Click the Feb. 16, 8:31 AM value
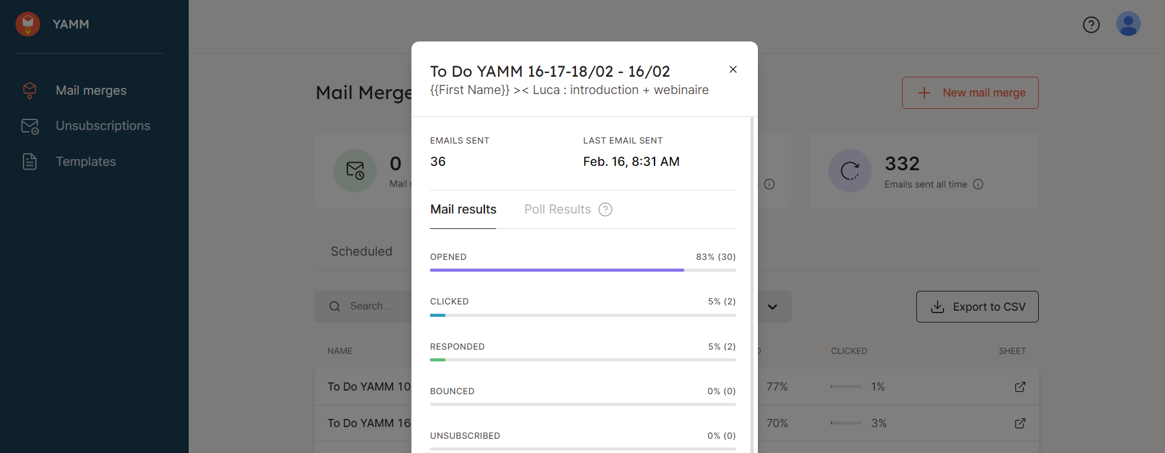The height and width of the screenshot is (453, 1165). (x=631, y=162)
